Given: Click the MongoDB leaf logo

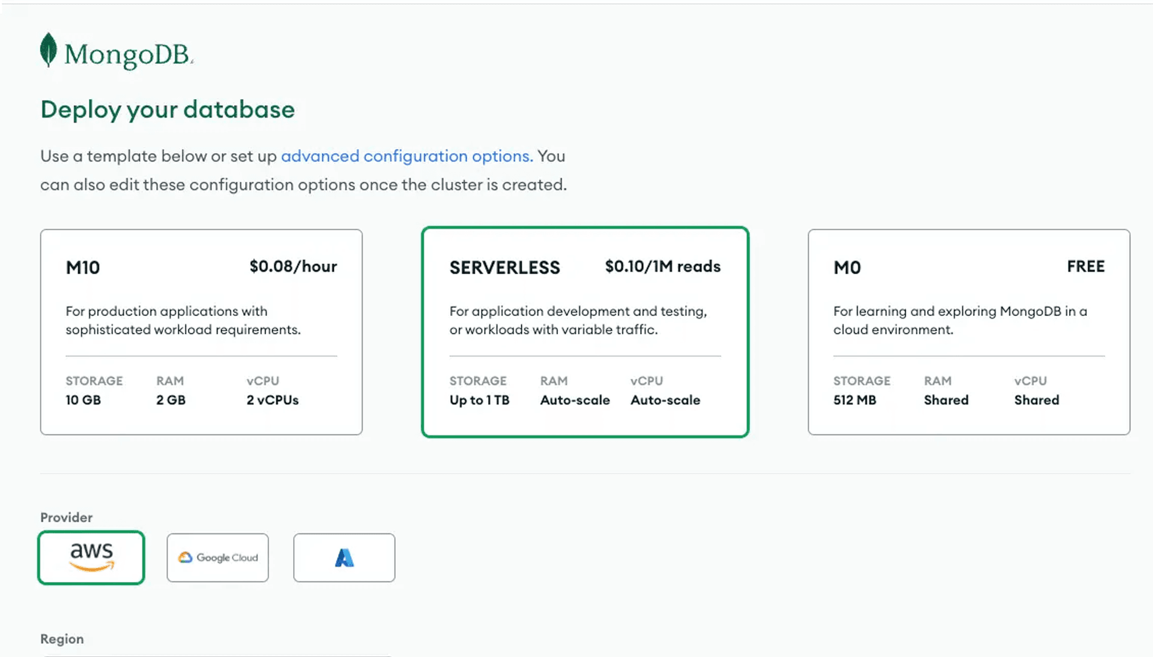Looking at the screenshot, I should [x=49, y=50].
